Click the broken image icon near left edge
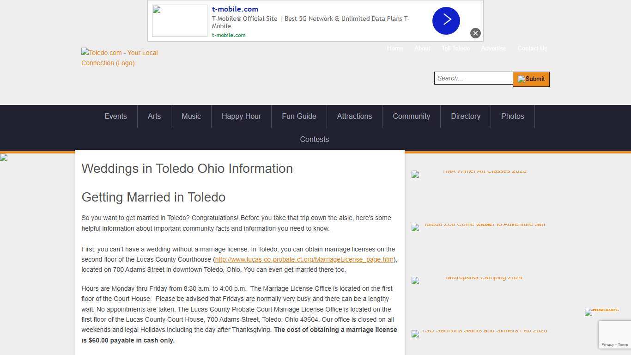 4,157
